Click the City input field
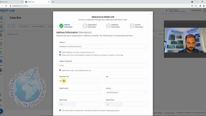Image resolution: width=206 pixels, height=116 pixels. tap(126, 81)
